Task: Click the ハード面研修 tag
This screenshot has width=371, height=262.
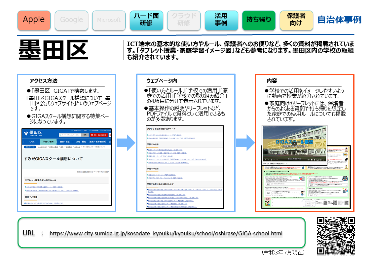Action: point(146,20)
